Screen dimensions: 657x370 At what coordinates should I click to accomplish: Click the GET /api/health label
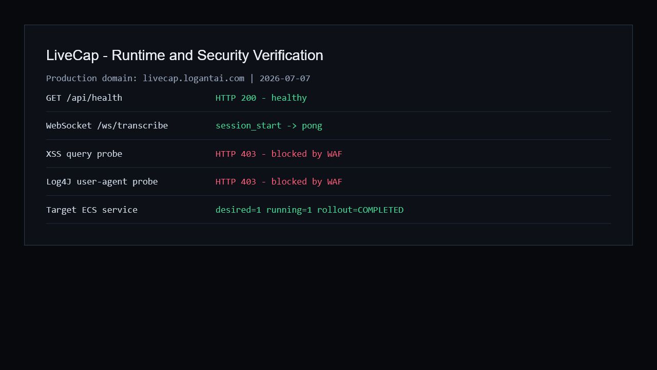(84, 98)
